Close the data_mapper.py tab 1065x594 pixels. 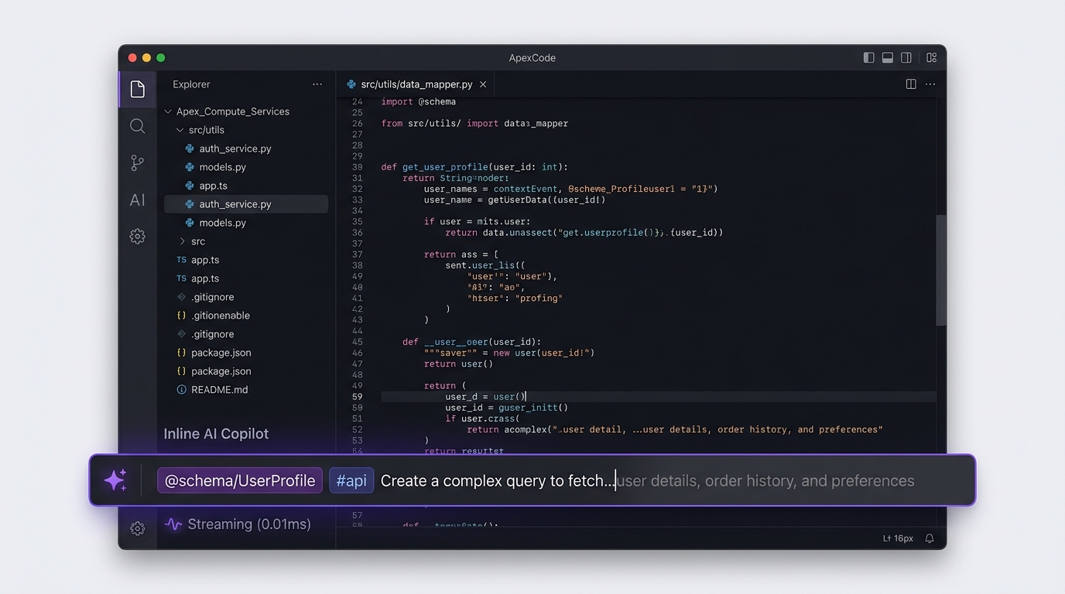click(483, 84)
